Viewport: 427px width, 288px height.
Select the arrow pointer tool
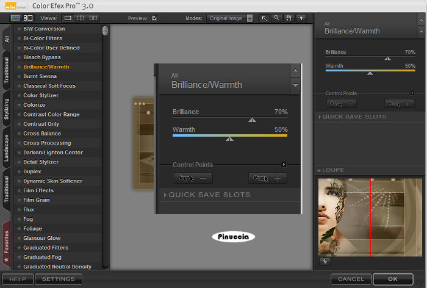point(264,18)
